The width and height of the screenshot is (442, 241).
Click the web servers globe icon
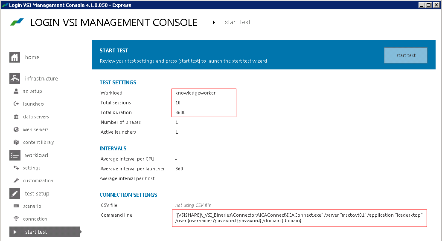(16, 129)
